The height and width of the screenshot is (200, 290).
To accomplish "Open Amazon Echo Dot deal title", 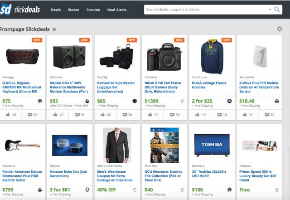I will 68,174.
